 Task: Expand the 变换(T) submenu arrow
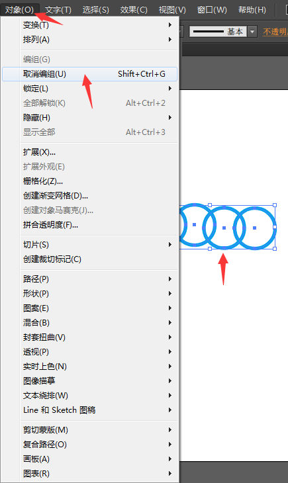(170, 25)
